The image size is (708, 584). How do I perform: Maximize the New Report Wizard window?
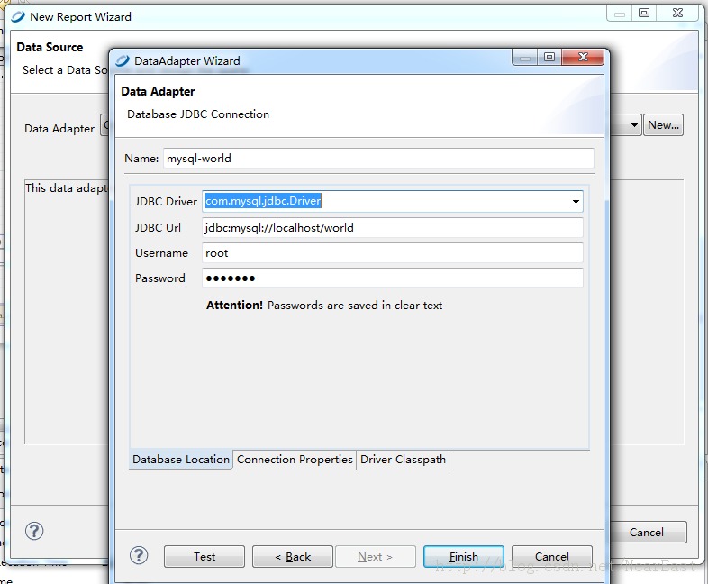click(644, 14)
